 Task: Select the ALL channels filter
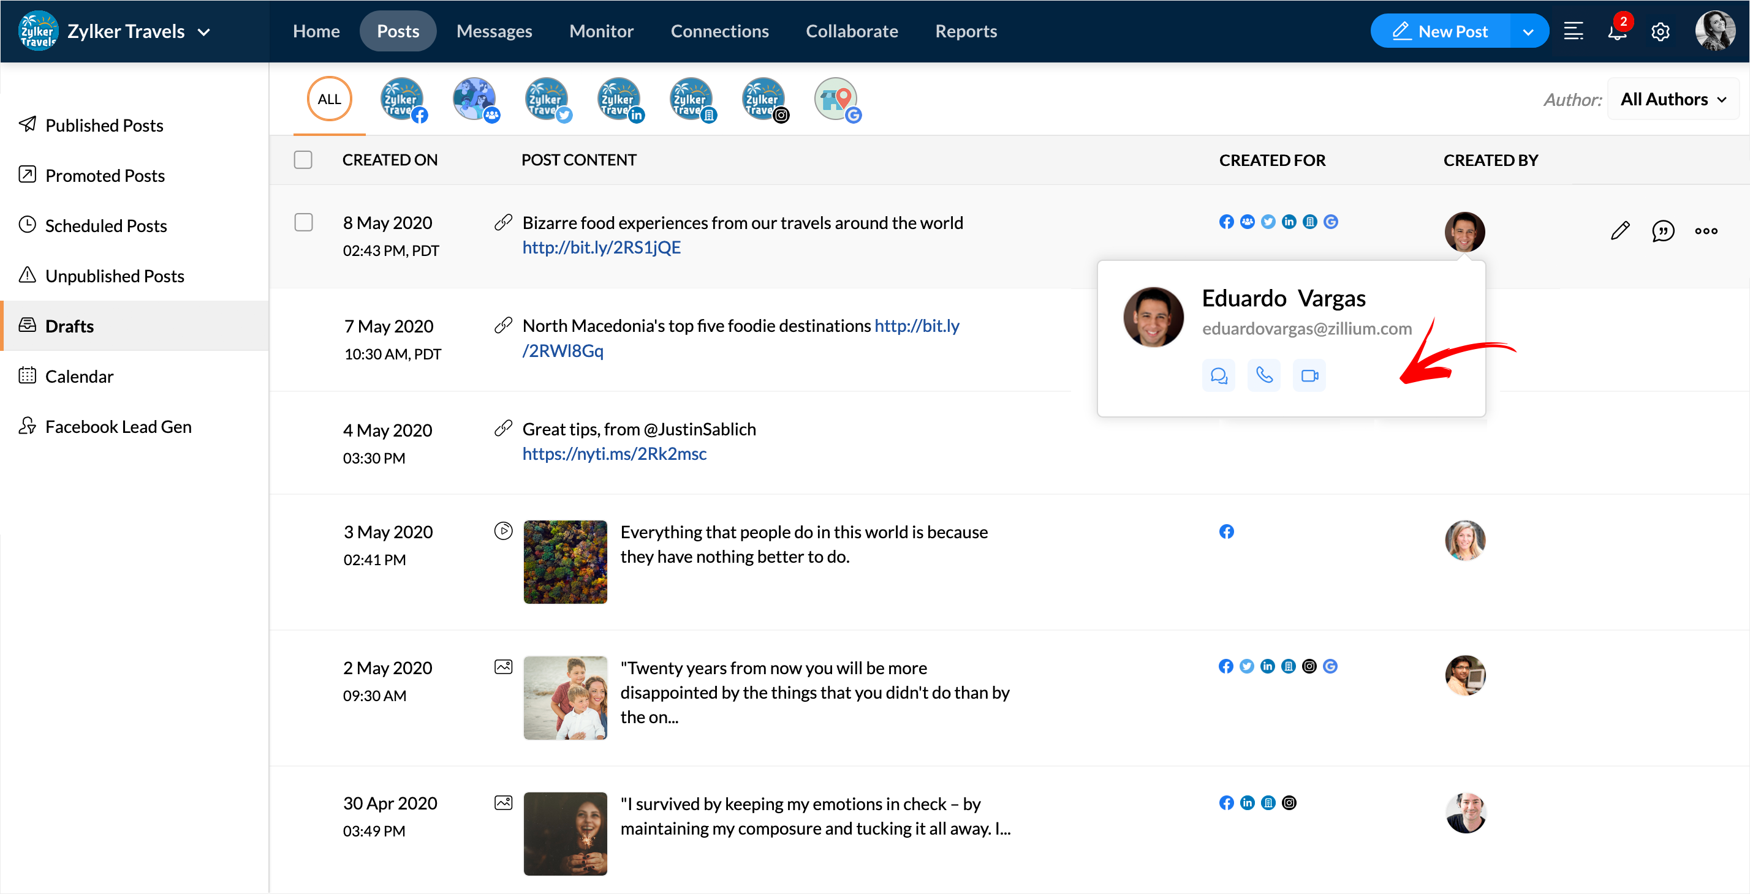pos(330,99)
